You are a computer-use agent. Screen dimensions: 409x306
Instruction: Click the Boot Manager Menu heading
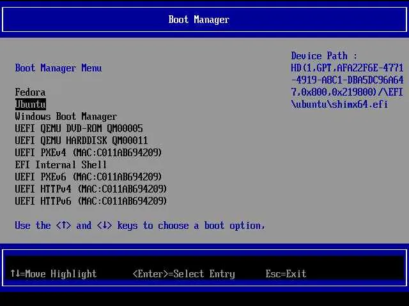(x=58, y=68)
